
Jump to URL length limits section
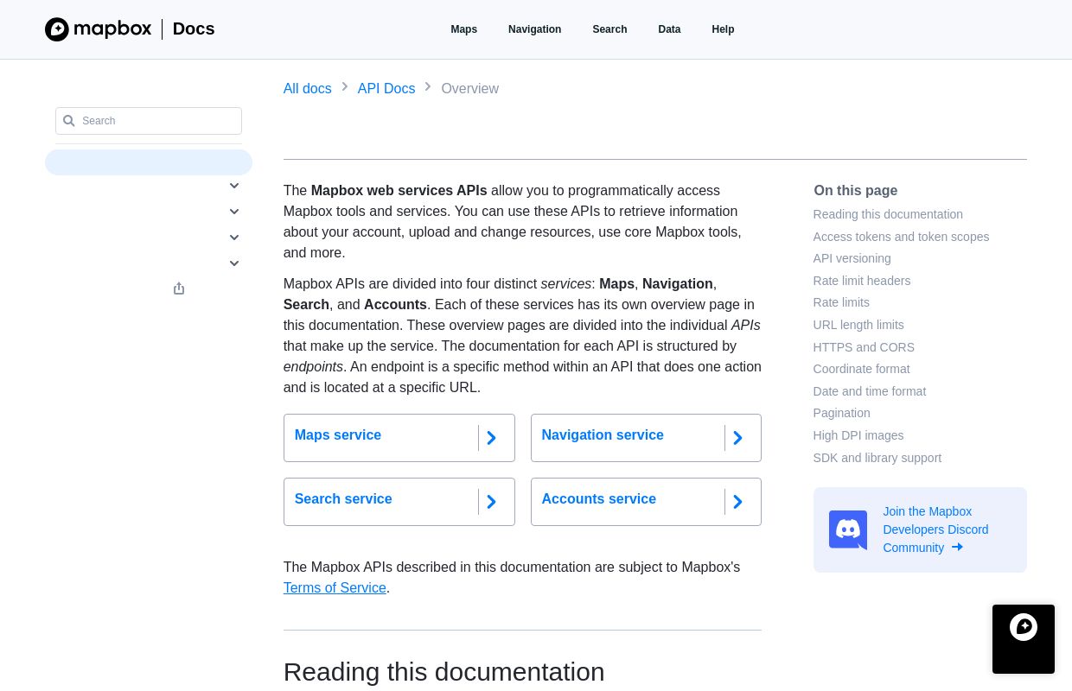(x=858, y=325)
